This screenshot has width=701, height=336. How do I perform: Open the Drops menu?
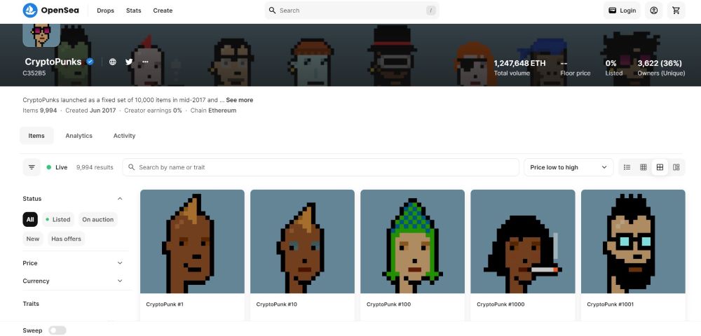pyautogui.click(x=106, y=10)
